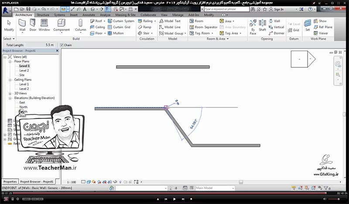Expand the 3D Views tree node
The height and width of the screenshot is (204, 349).
tap(10, 93)
